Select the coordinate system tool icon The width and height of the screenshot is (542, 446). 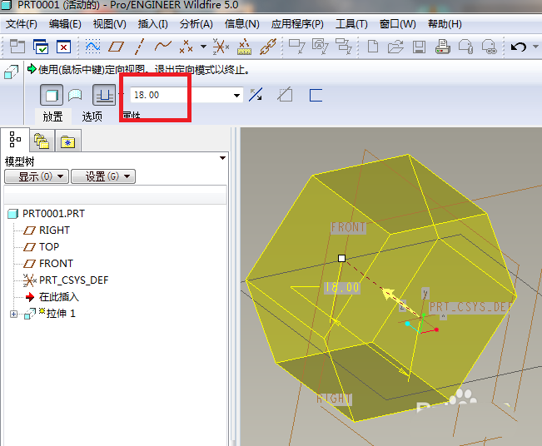(x=221, y=47)
